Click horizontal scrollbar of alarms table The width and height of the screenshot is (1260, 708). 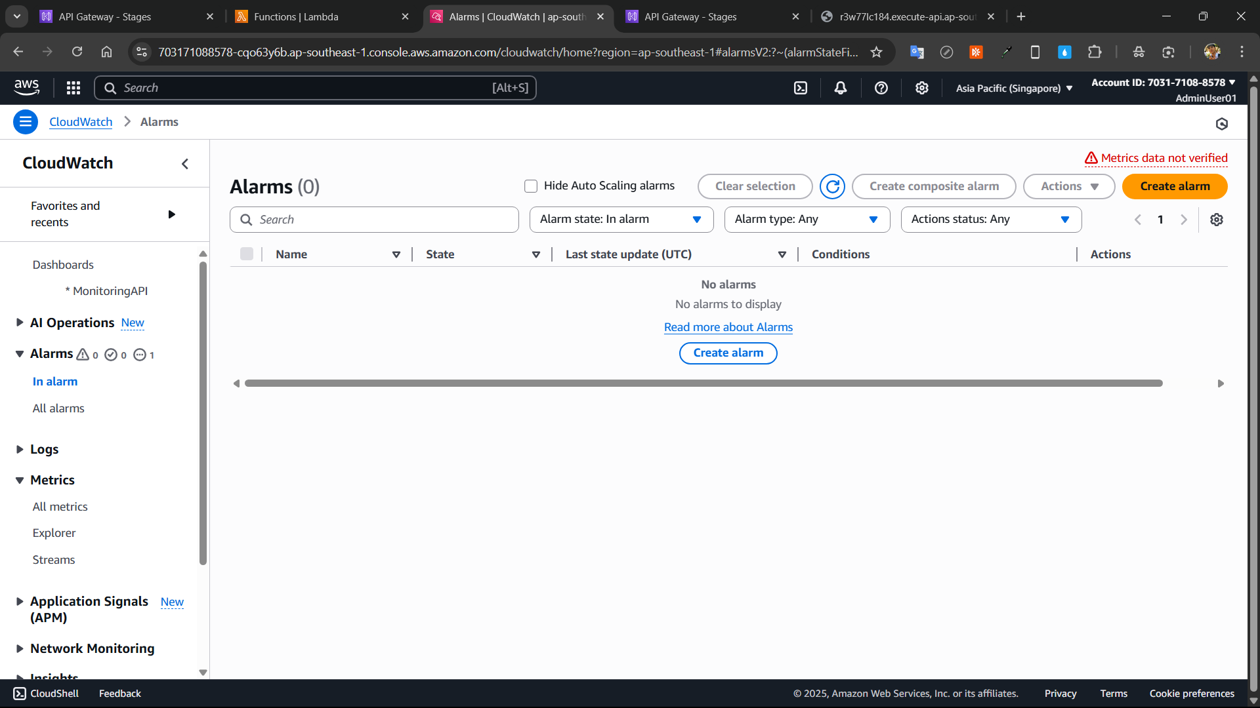[703, 383]
